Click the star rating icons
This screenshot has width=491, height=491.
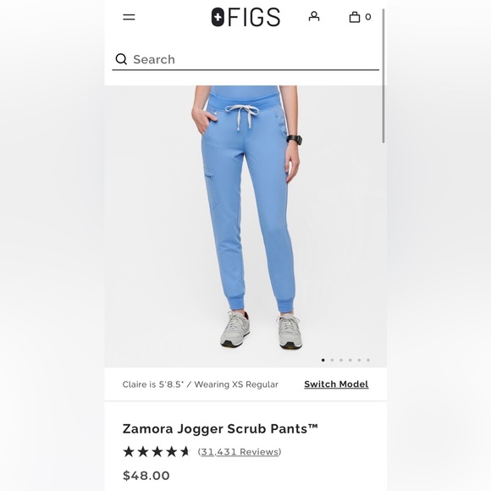[x=157, y=451]
